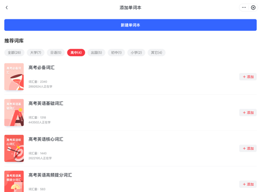Open the three-dots more menu
Image resolution: width=261 pixels, height=192 pixels.
(244, 7)
